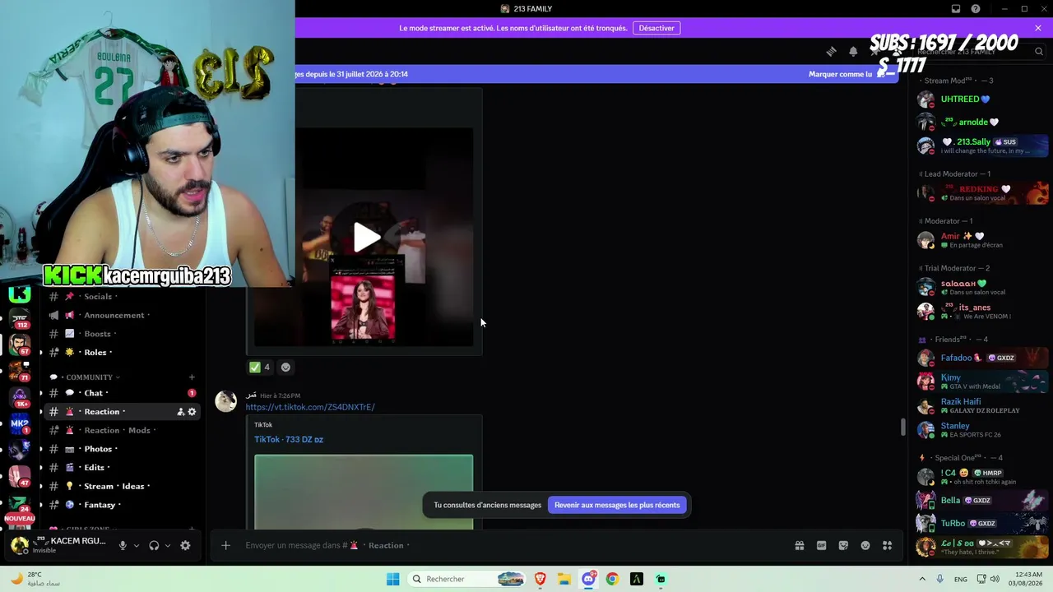Click Marquer comme lu
1053x592 pixels.
(840, 74)
